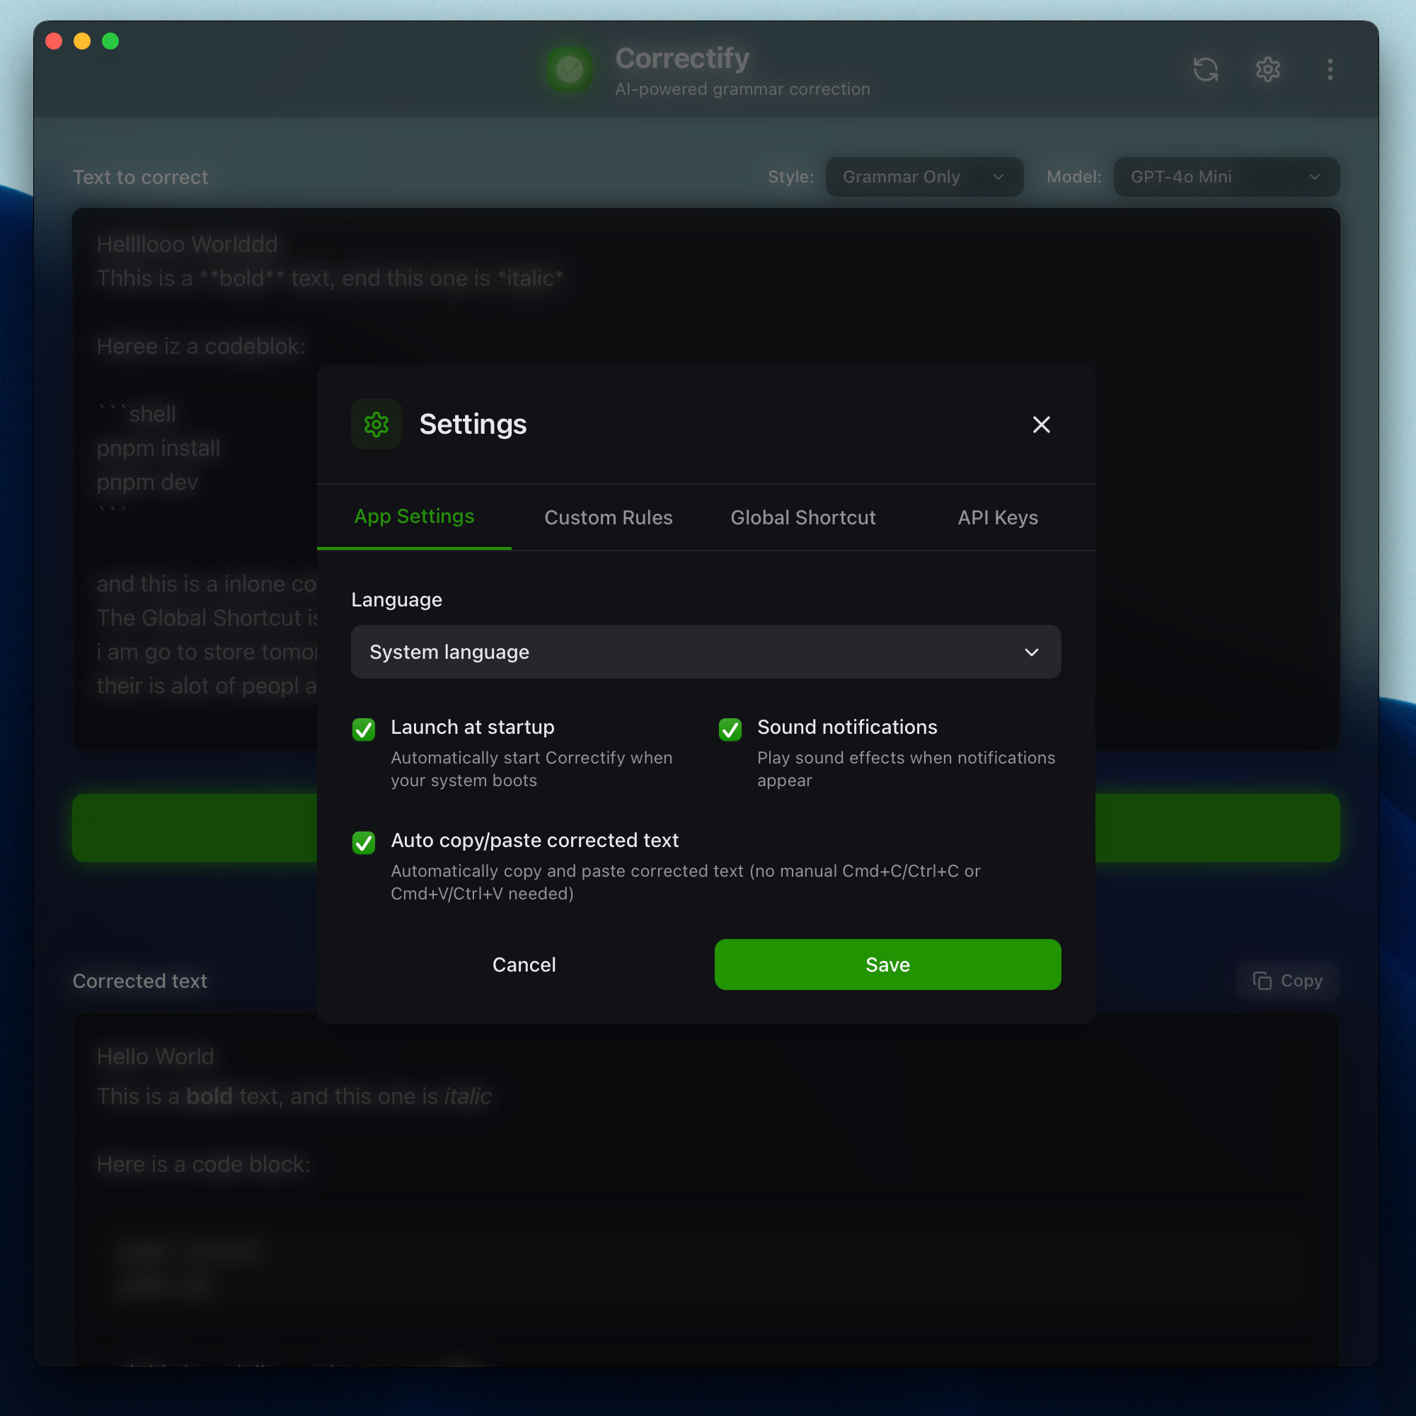This screenshot has width=1416, height=1416.
Task: Uncheck Auto copy/paste corrected text
Action: tap(364, 842)
